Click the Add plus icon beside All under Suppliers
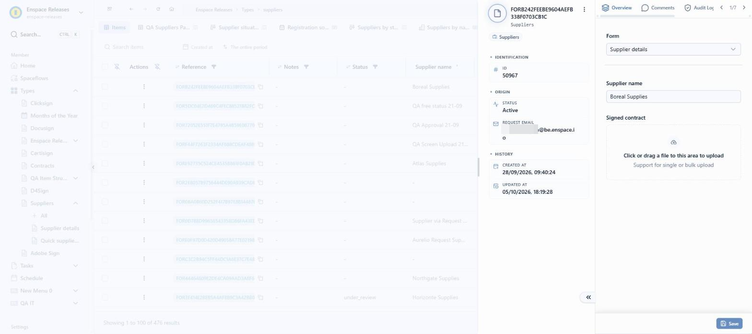Screen dimensions: 752x334 click(x=34, y=216)
